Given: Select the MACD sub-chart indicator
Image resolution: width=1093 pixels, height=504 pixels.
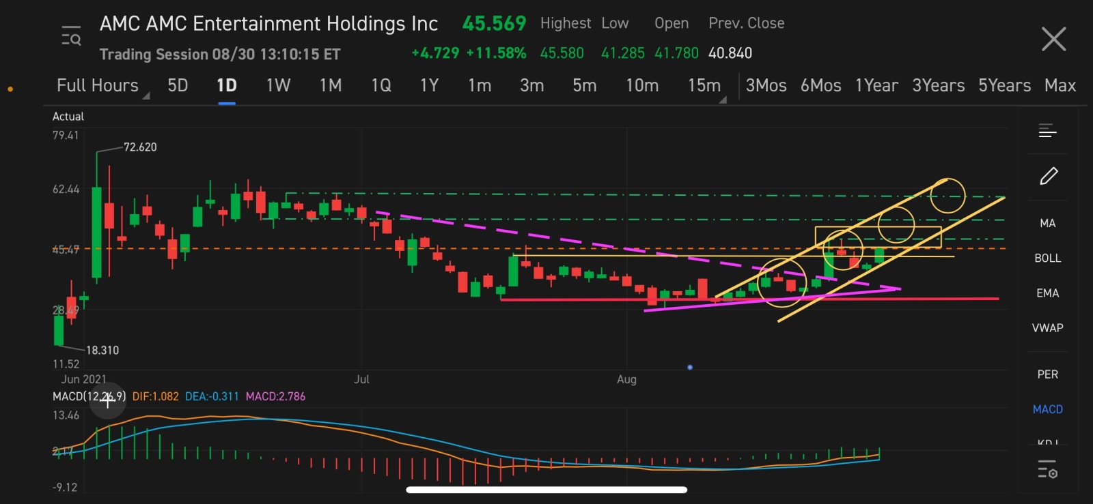Looking at the screenshot, I should click(1047, 409).
